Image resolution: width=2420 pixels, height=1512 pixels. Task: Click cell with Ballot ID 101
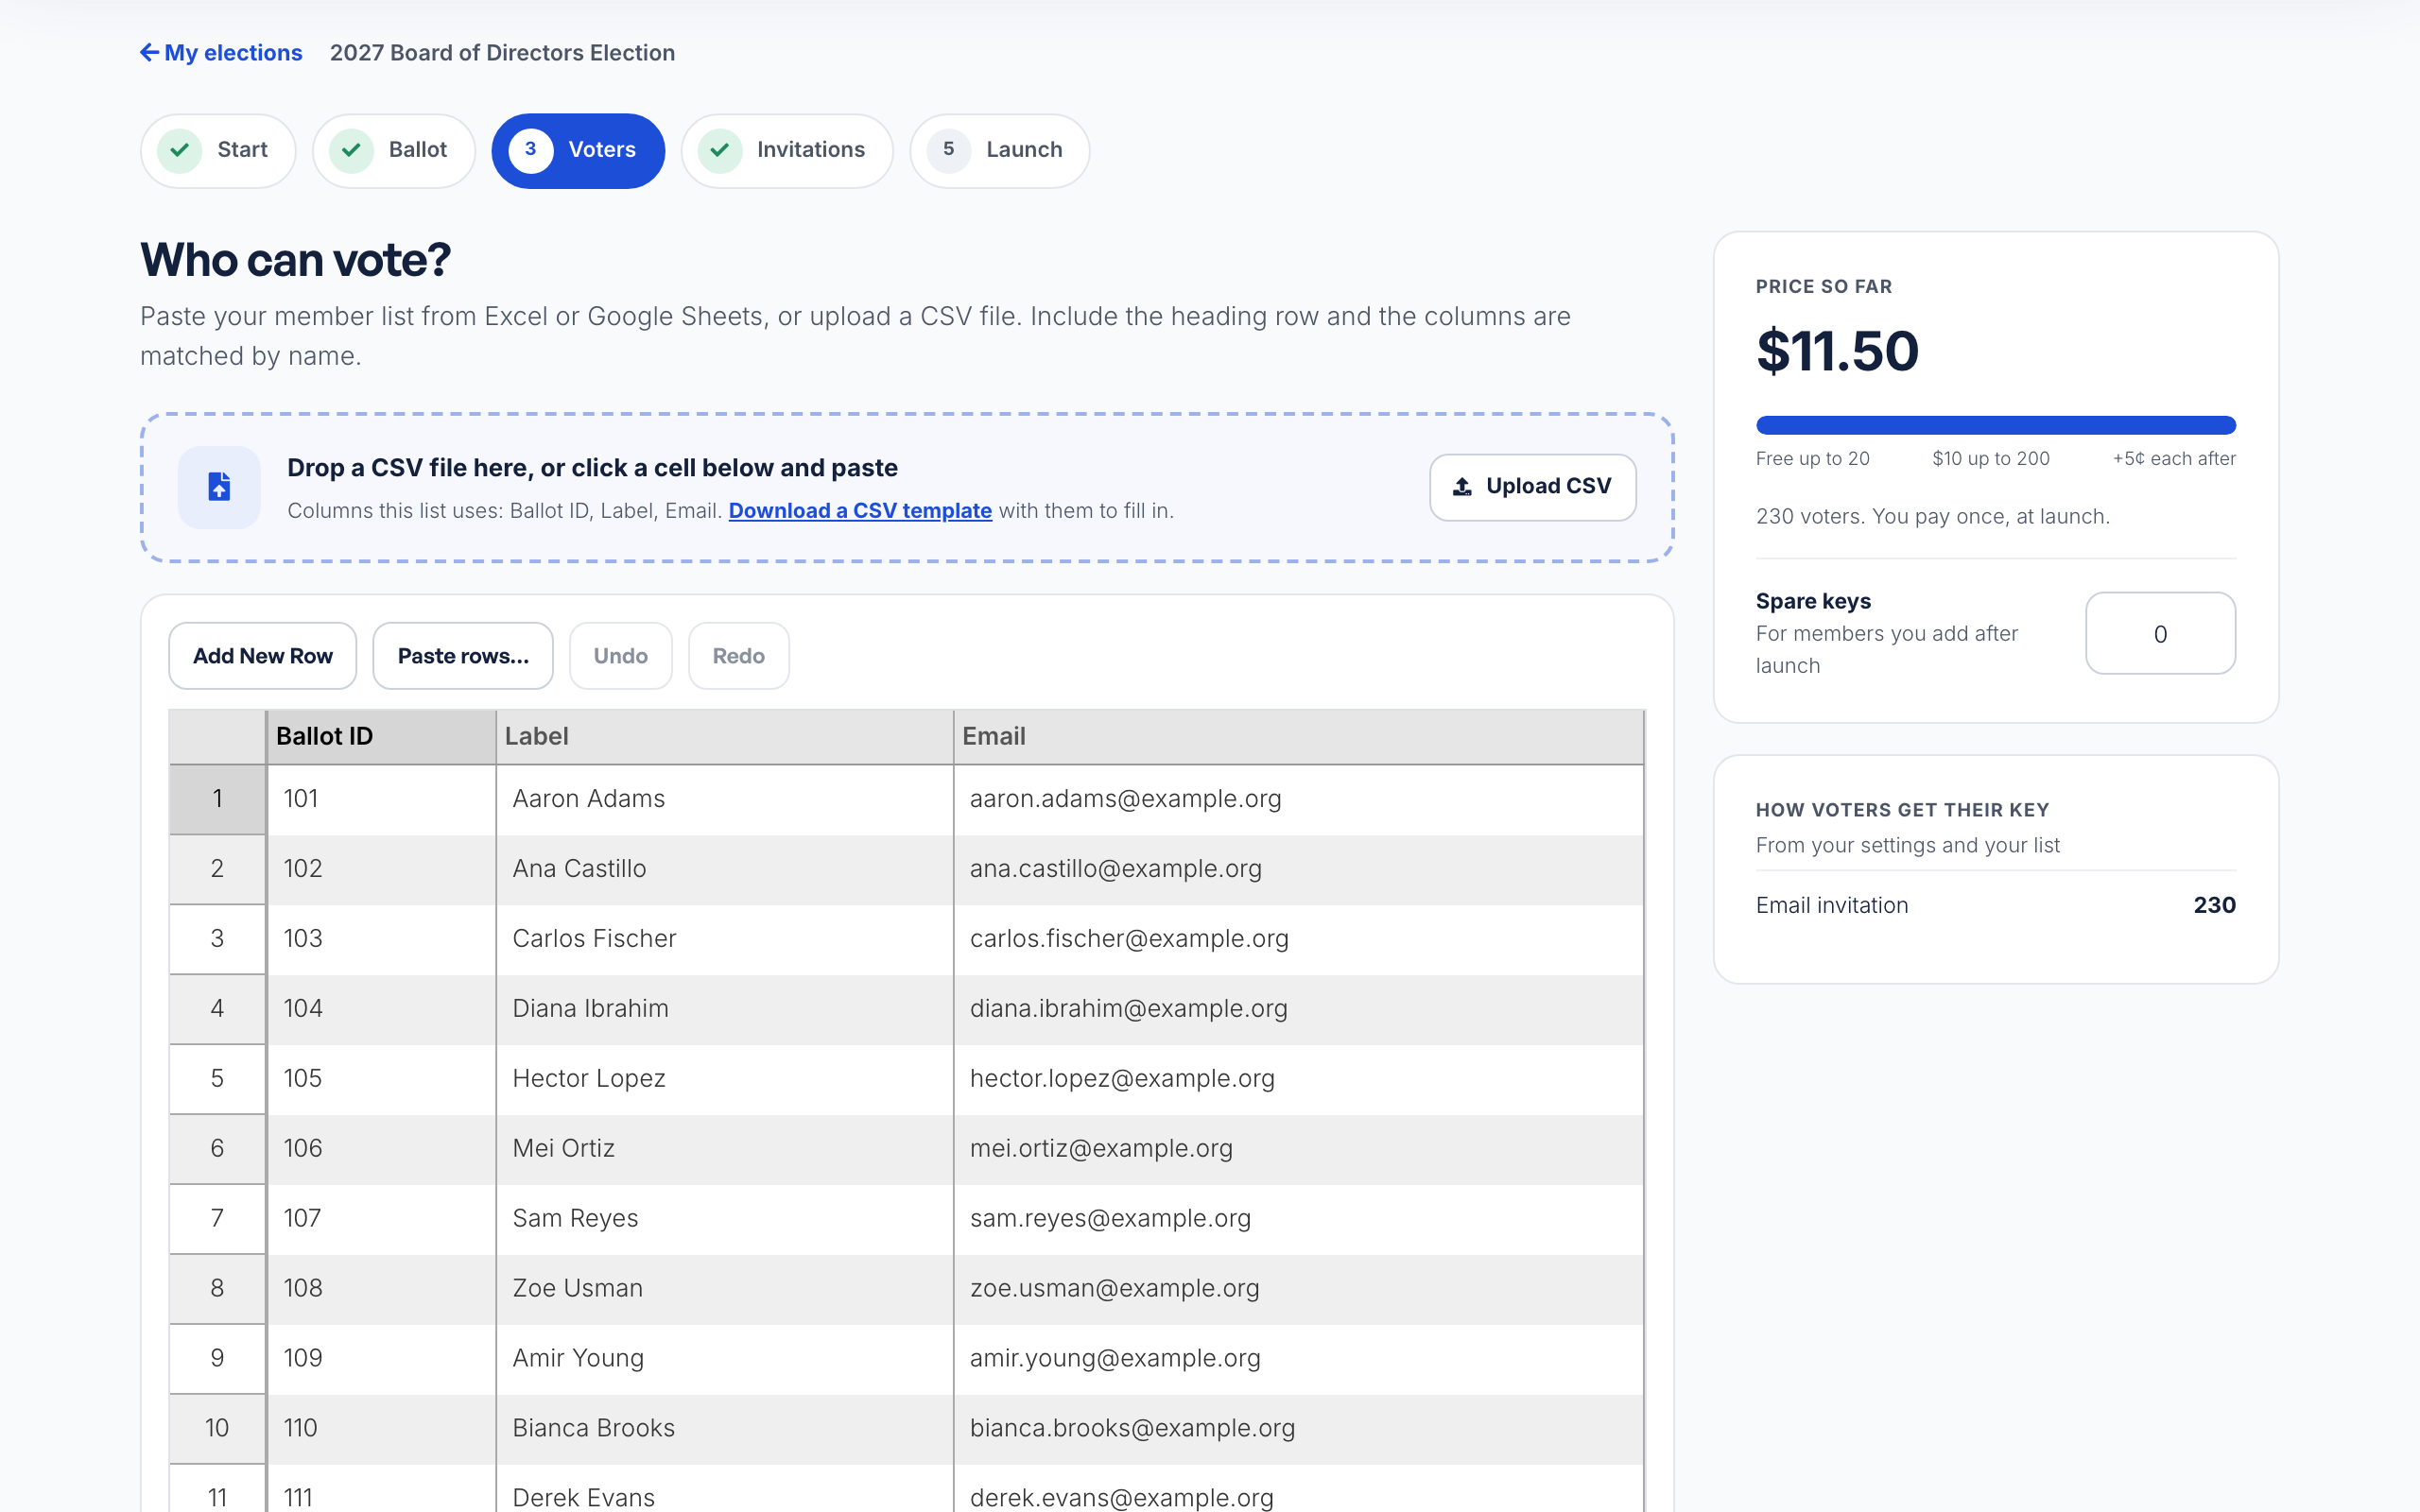pyautogui.click(x=381, y=799)
